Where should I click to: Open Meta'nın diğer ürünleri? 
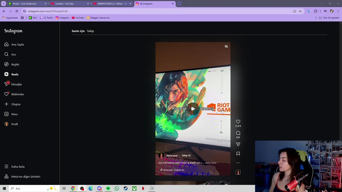(x=22, y=177)
